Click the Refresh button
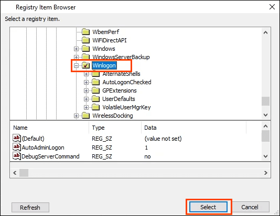 (x=30, y=208)
